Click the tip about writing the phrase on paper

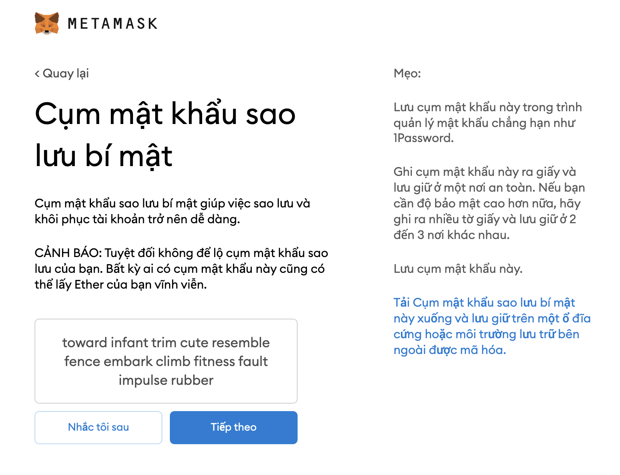(489, 203)
